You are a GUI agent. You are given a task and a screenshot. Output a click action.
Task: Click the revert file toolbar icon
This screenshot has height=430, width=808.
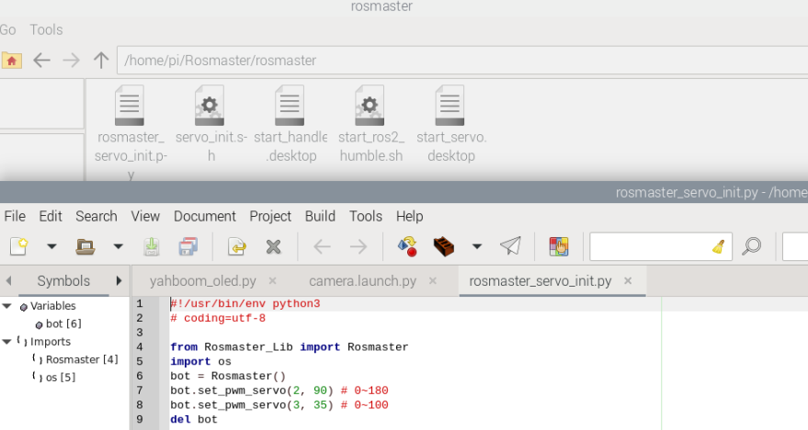click(x=236, y=246)
